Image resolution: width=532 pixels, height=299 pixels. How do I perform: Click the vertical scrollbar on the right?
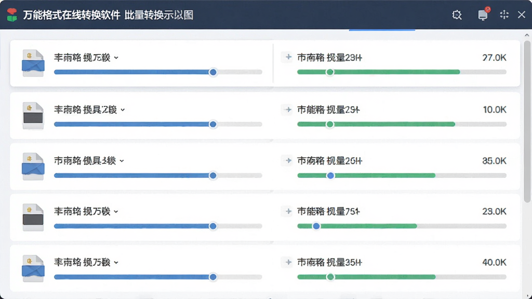[x=527, y=121]
